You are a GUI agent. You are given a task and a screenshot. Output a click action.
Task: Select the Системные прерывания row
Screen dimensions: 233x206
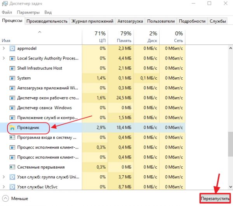point(92,167)
